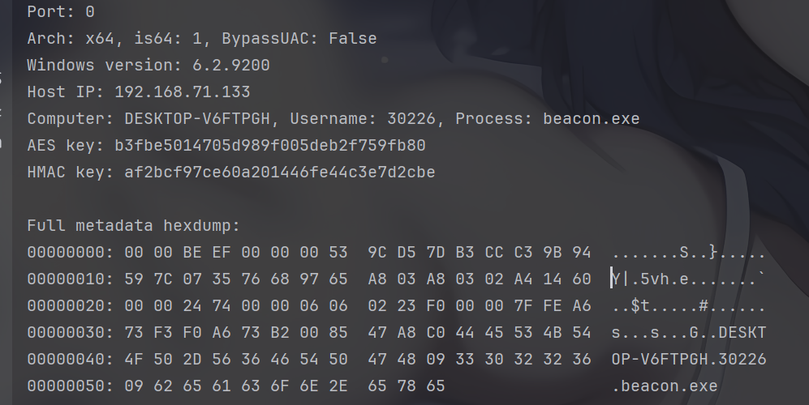Click hexdump offset 00000040
Screen dimensions: 809x405
point(70,360)
